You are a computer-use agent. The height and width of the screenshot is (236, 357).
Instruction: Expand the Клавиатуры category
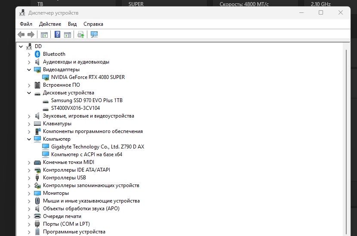point(29,124)
